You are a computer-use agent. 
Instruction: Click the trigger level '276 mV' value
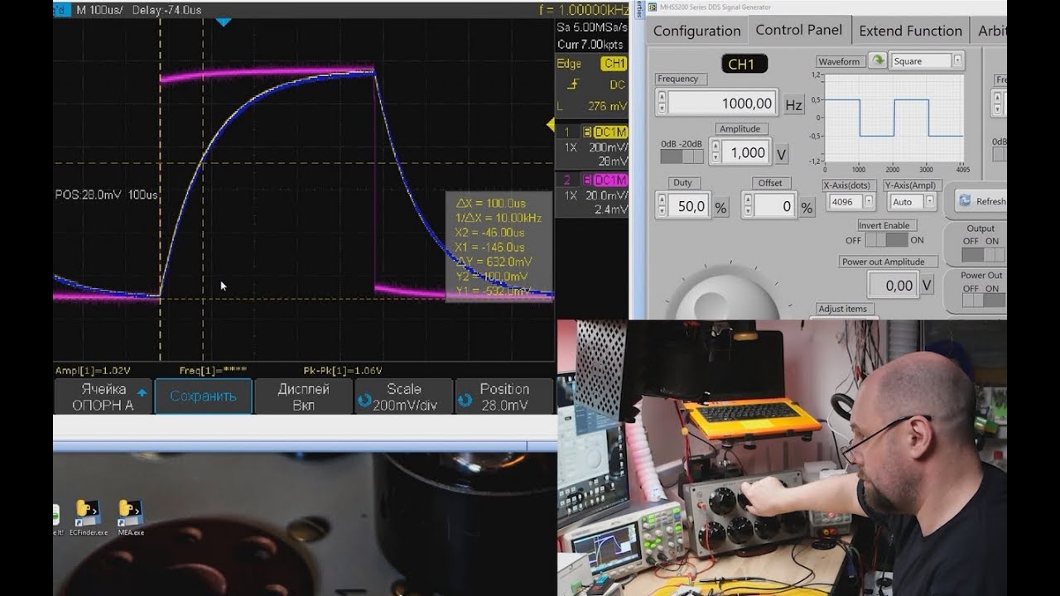[x=607, y=107]
